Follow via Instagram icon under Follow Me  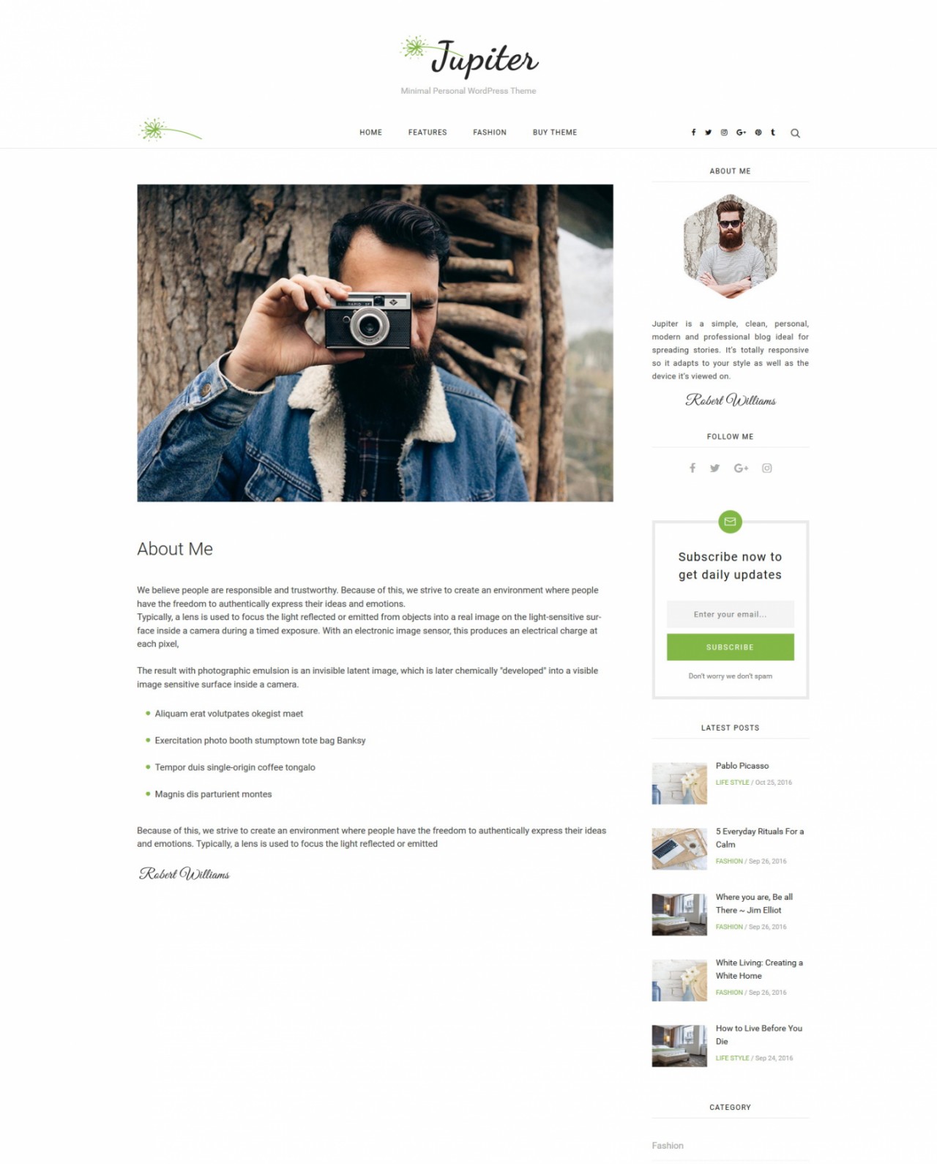pyautogui.click(x=767, y=469)
